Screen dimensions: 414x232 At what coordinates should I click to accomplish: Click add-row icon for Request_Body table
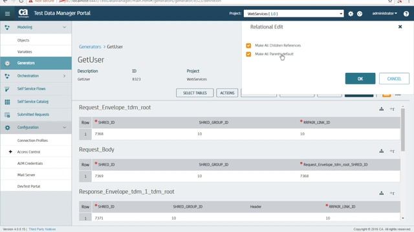click(392, 151)
